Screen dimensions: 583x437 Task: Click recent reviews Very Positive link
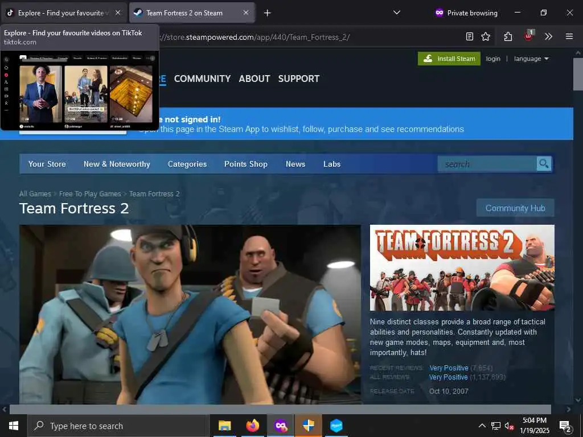(449, 368)
